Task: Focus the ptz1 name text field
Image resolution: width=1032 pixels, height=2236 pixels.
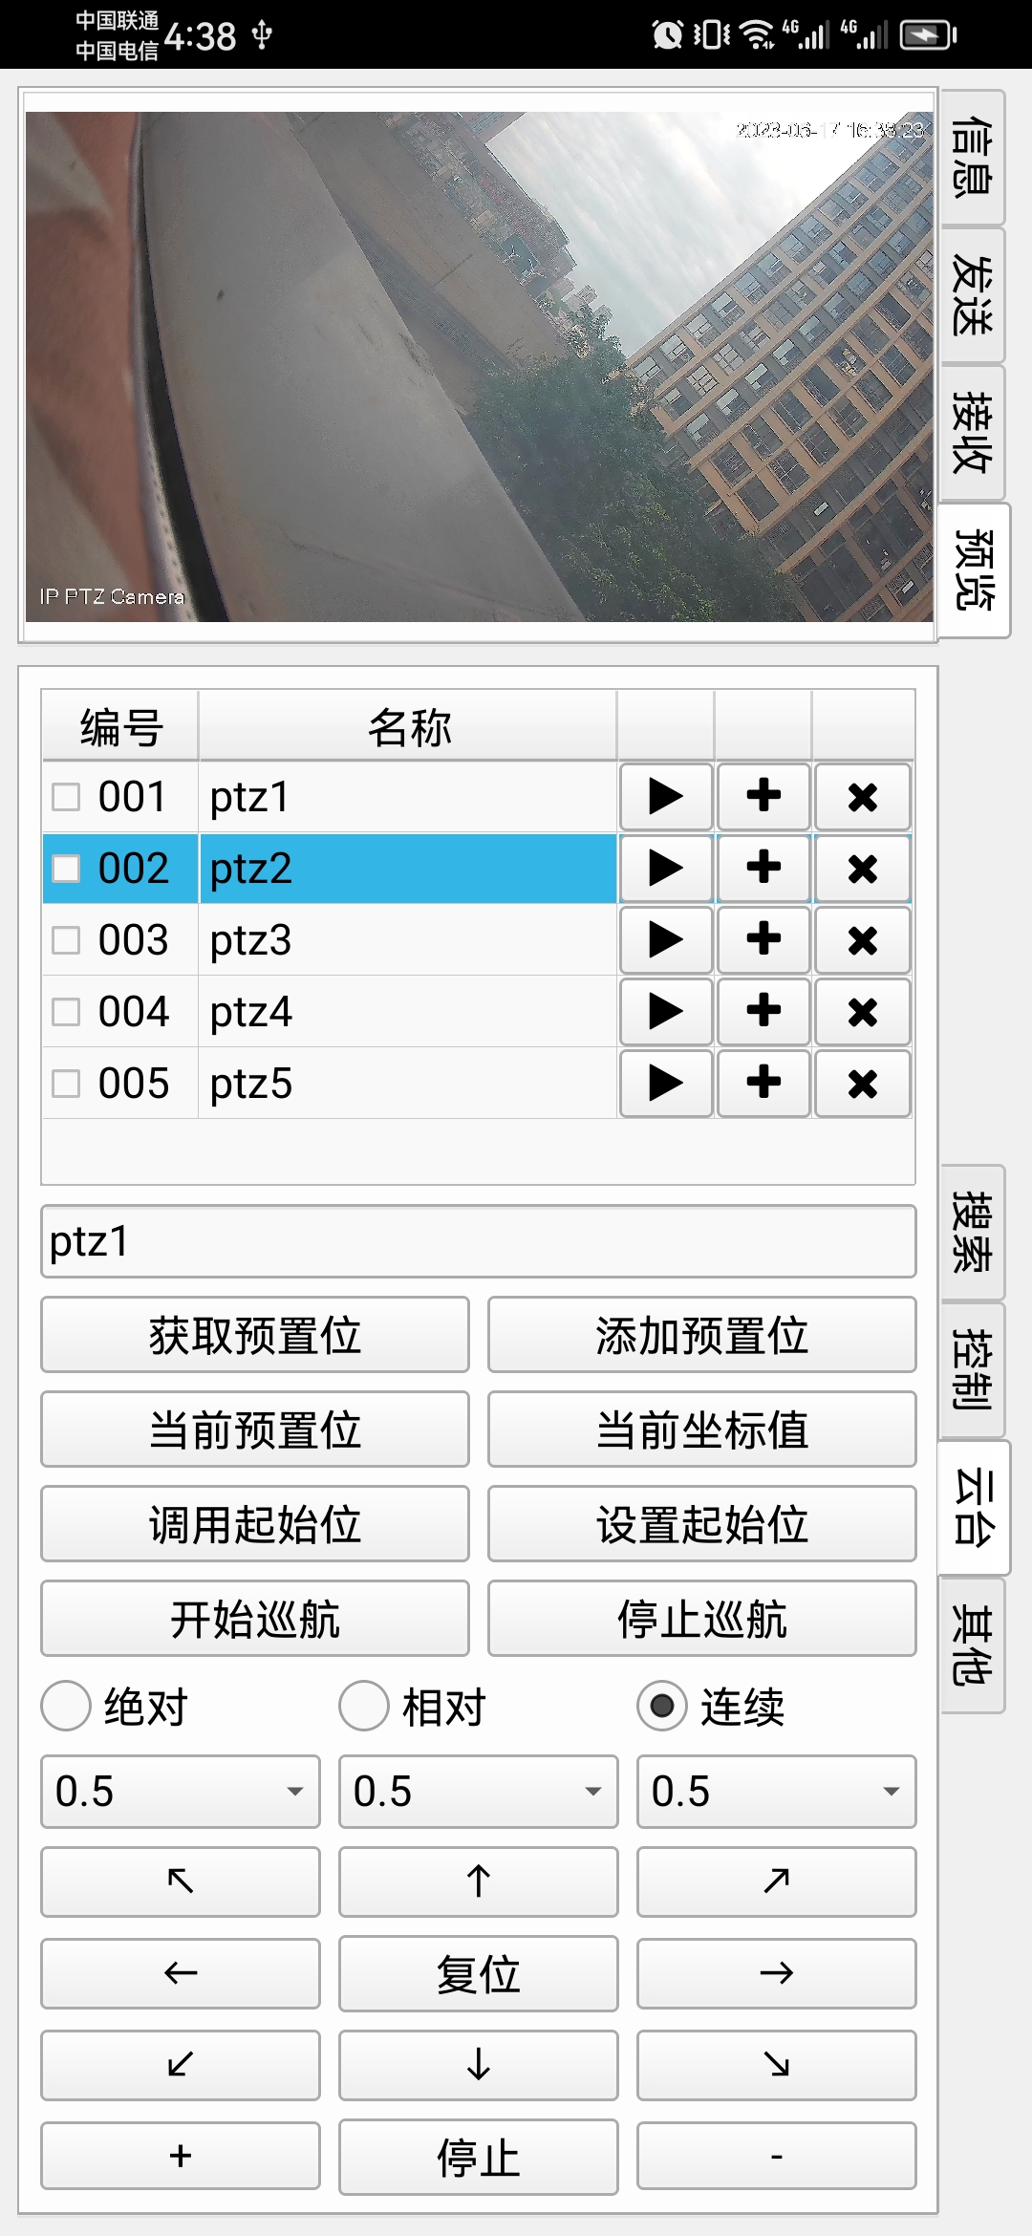Action: [x=478, y=1241]
